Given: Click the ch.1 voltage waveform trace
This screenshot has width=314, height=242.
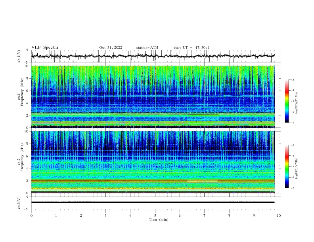Looking at the screenshot, I should coord(153,56).
